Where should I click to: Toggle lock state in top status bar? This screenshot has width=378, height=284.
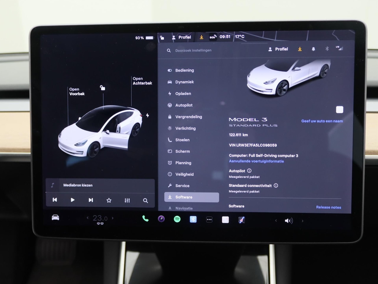tap(162, 38)
